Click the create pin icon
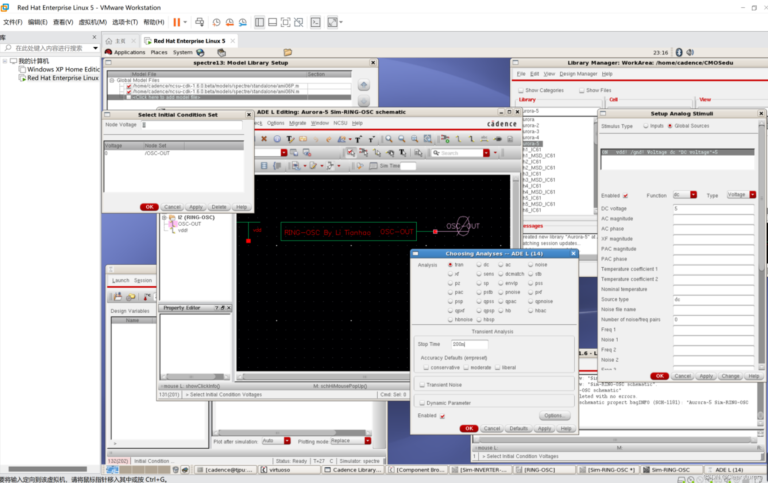The image size is (768, 483). (498, 139)
